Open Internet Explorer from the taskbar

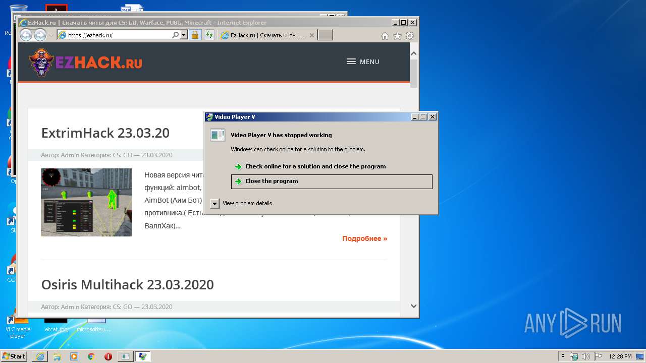pyautogui.click(x=40, y=356)
